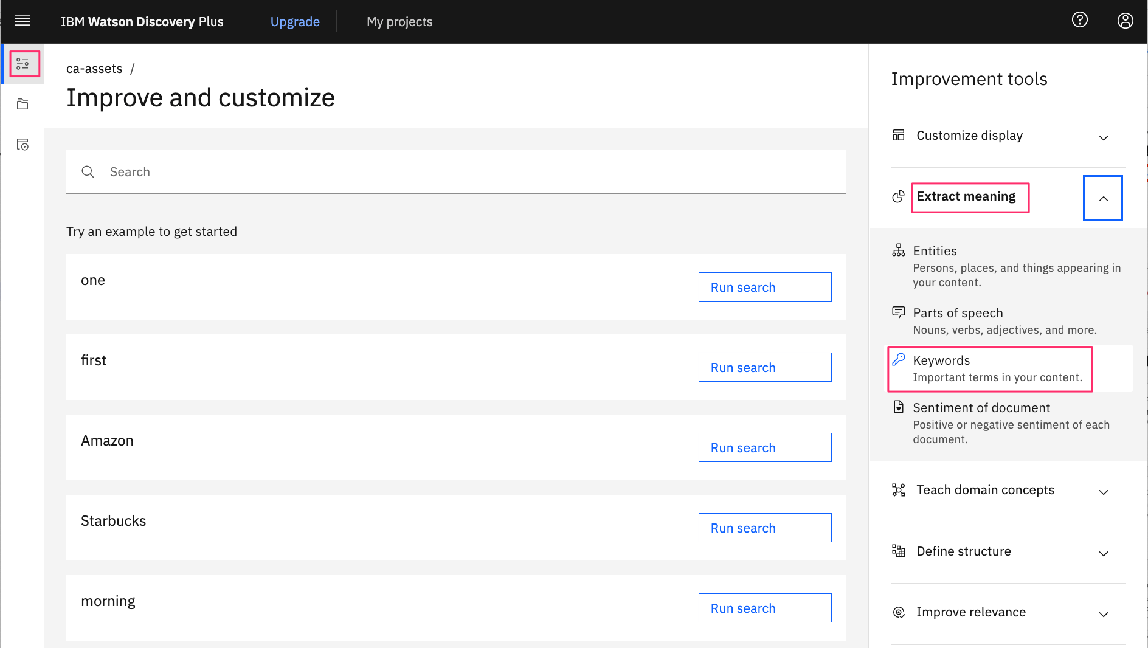Run search for 'morning' example
This screenshot has height=648, width=1148.
[765, 608]
